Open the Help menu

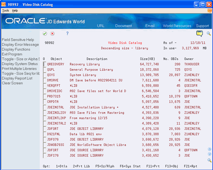coord(15,10)
